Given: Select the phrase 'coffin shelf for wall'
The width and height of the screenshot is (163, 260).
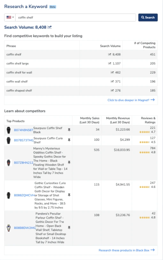Looking at the screenshot, I should click(19, 72).
